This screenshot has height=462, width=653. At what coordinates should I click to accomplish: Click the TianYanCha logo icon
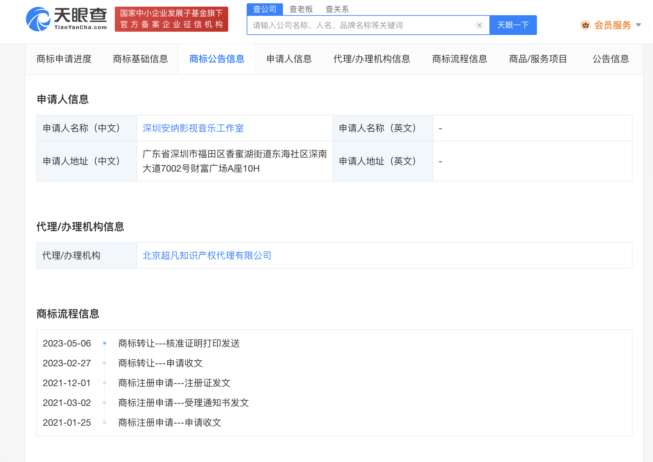(x=38, y=19)
